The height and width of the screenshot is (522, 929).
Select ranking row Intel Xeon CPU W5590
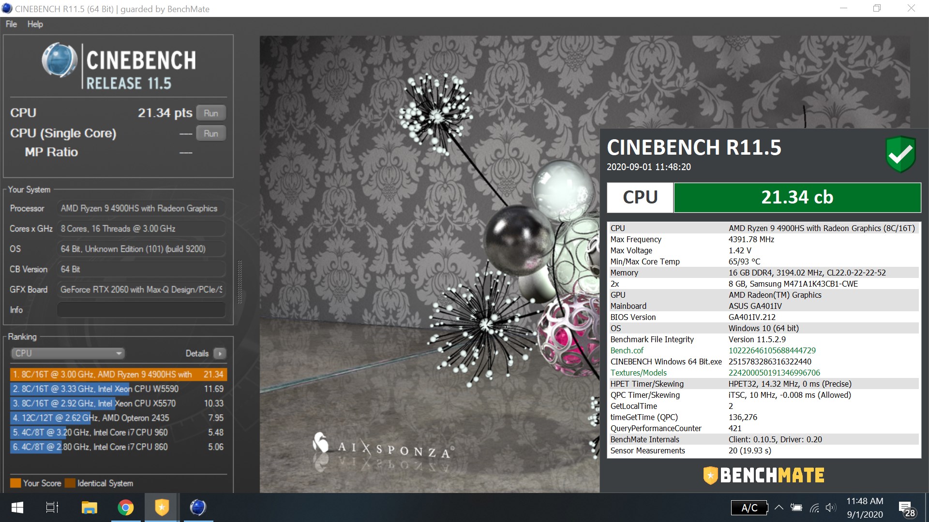(x=118, y=389)
